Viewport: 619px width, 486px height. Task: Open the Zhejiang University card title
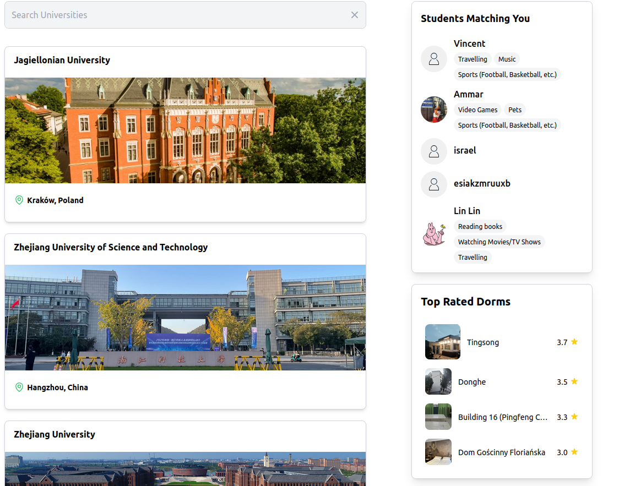click(x=55, y=434)
